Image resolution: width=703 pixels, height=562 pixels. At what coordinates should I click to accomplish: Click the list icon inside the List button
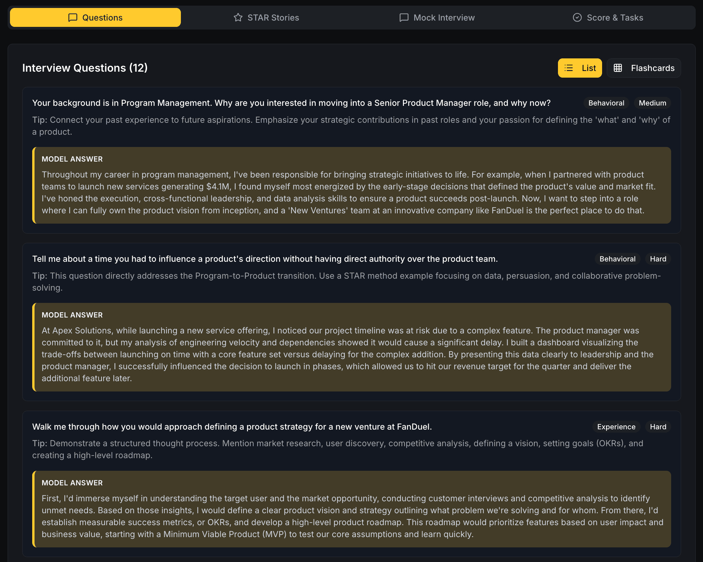(569, 68)
